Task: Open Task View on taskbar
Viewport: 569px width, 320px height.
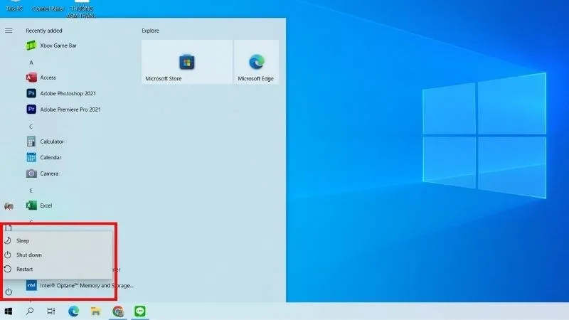Action: point(51,311)
